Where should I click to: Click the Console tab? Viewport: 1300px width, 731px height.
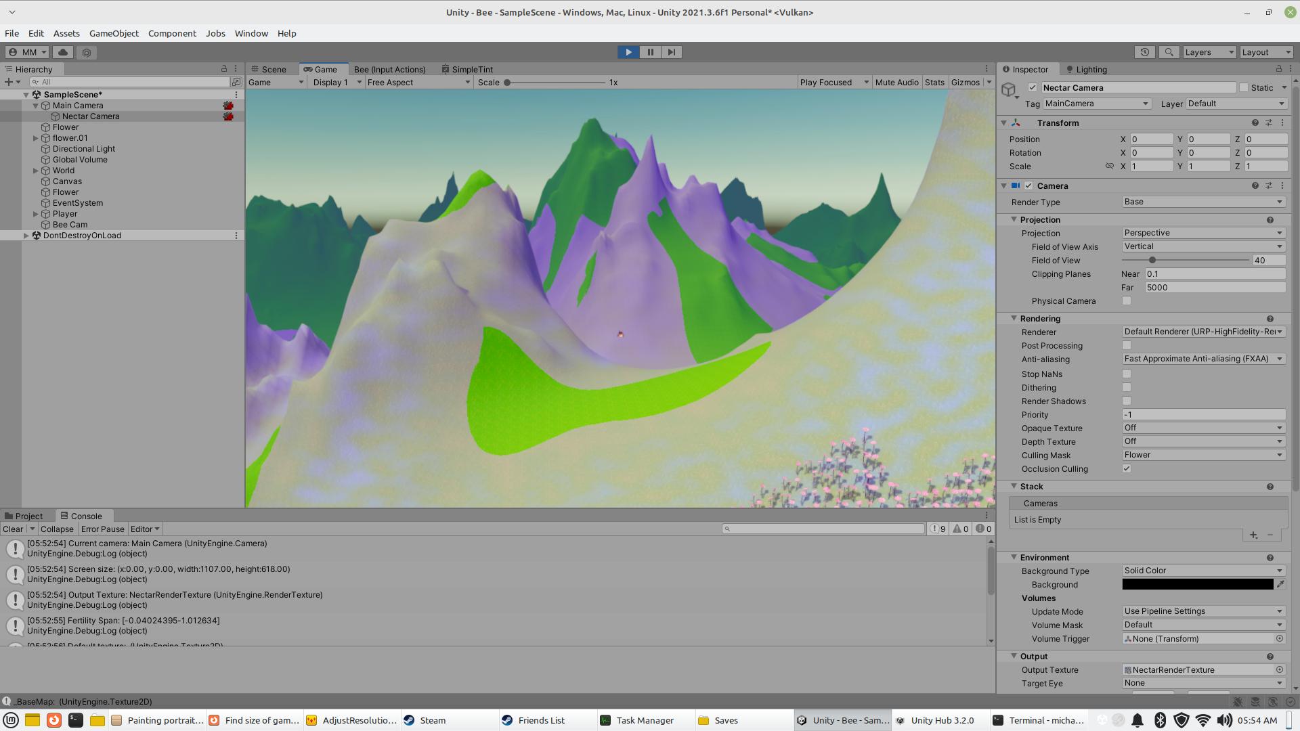[87, 515]
